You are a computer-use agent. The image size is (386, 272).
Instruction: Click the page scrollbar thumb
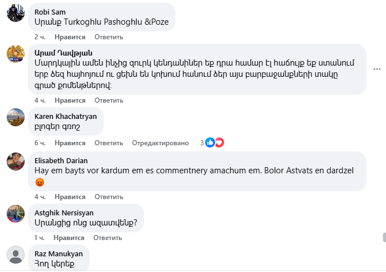pos(384,238)
